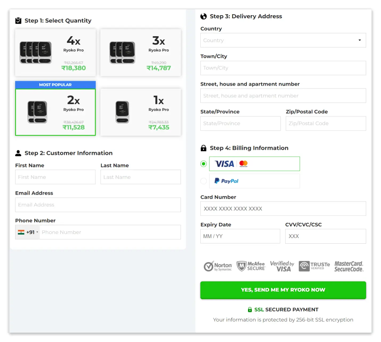Click the CVV/CVC/CSC field
Screen dimensions: 381x342
point(326,236)
